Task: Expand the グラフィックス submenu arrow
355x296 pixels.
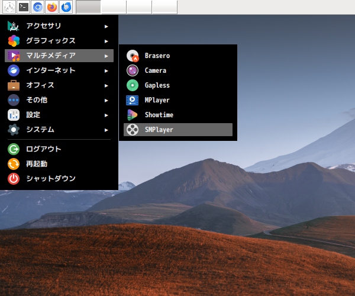Action: pyautogui.click(x=106, y=41)
